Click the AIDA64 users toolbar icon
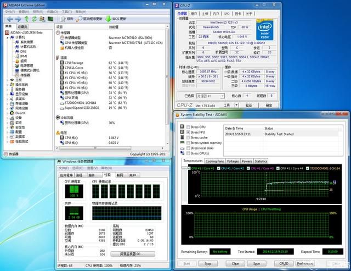This screenshot has height=271, width=351. point(42,19)
